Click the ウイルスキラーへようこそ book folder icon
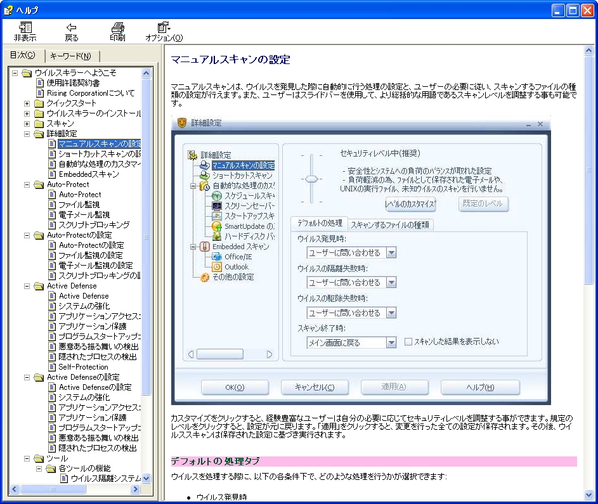The image size is (598, 504). [27, 73]
